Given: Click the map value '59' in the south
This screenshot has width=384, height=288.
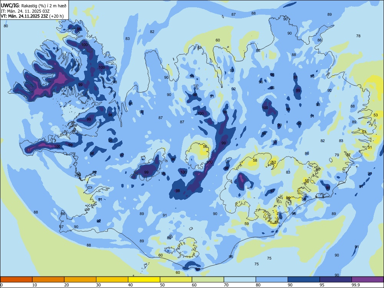Looking at the screenshot, I should click(247, 224).
